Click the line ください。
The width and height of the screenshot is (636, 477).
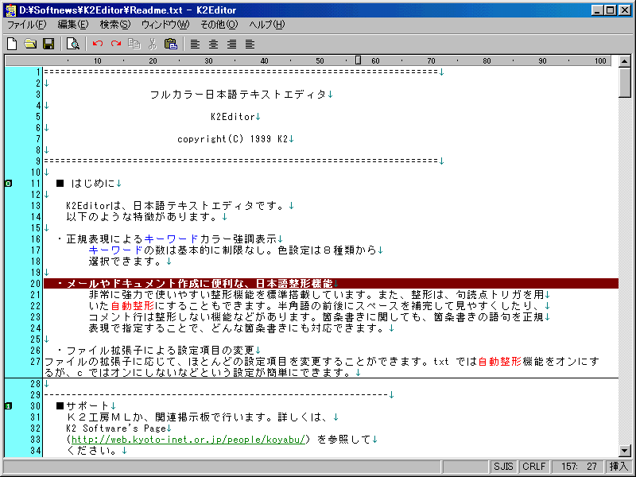click(x=93, y=450)
